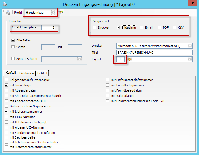Enable the Email output checkbox

pyautogui.click(x=141, y=28)
